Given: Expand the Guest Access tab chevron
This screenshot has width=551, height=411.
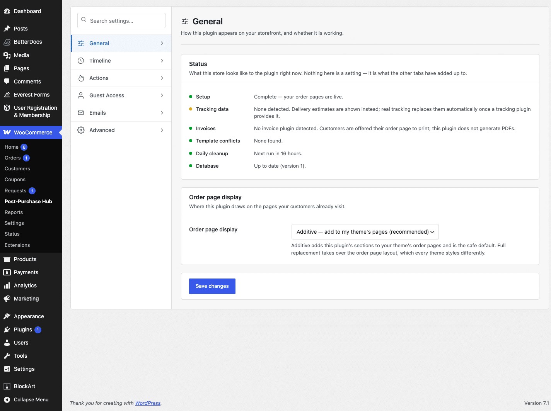Looking at the screenshot, I should (162, 95).
